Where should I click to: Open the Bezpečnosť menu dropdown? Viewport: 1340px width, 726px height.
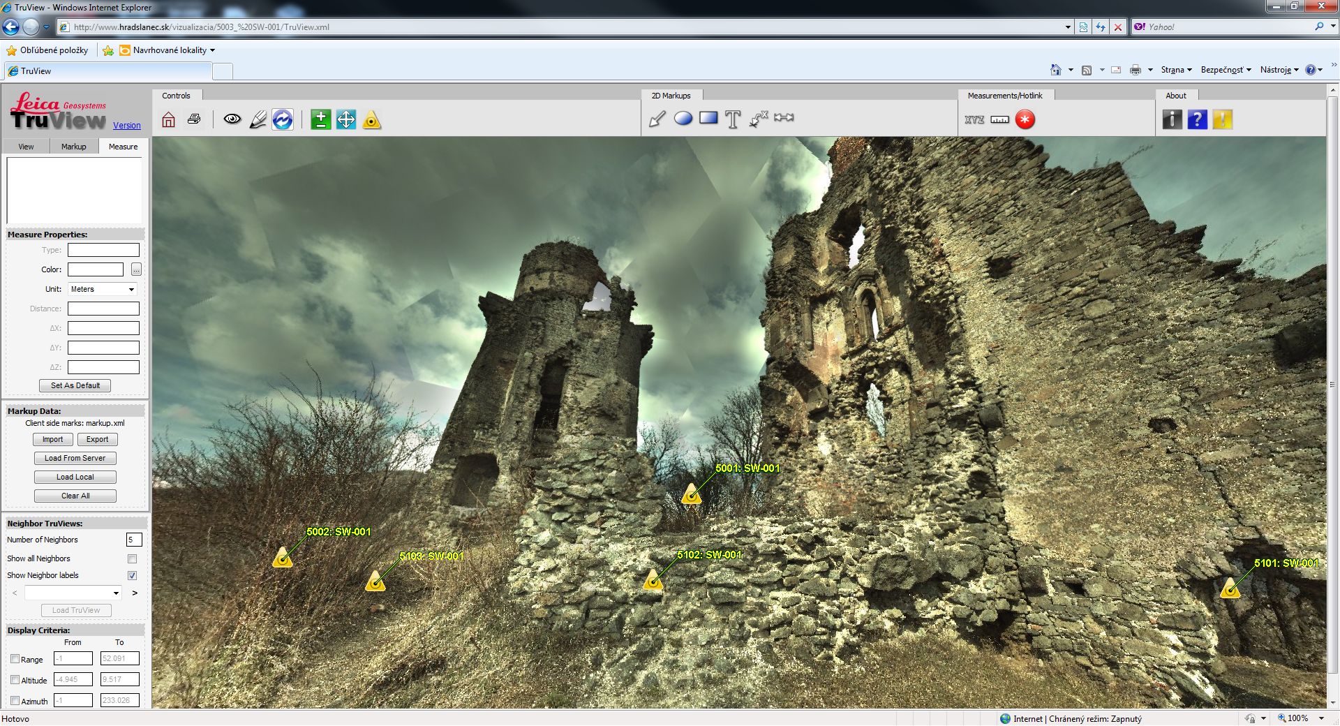[1226, 70]
